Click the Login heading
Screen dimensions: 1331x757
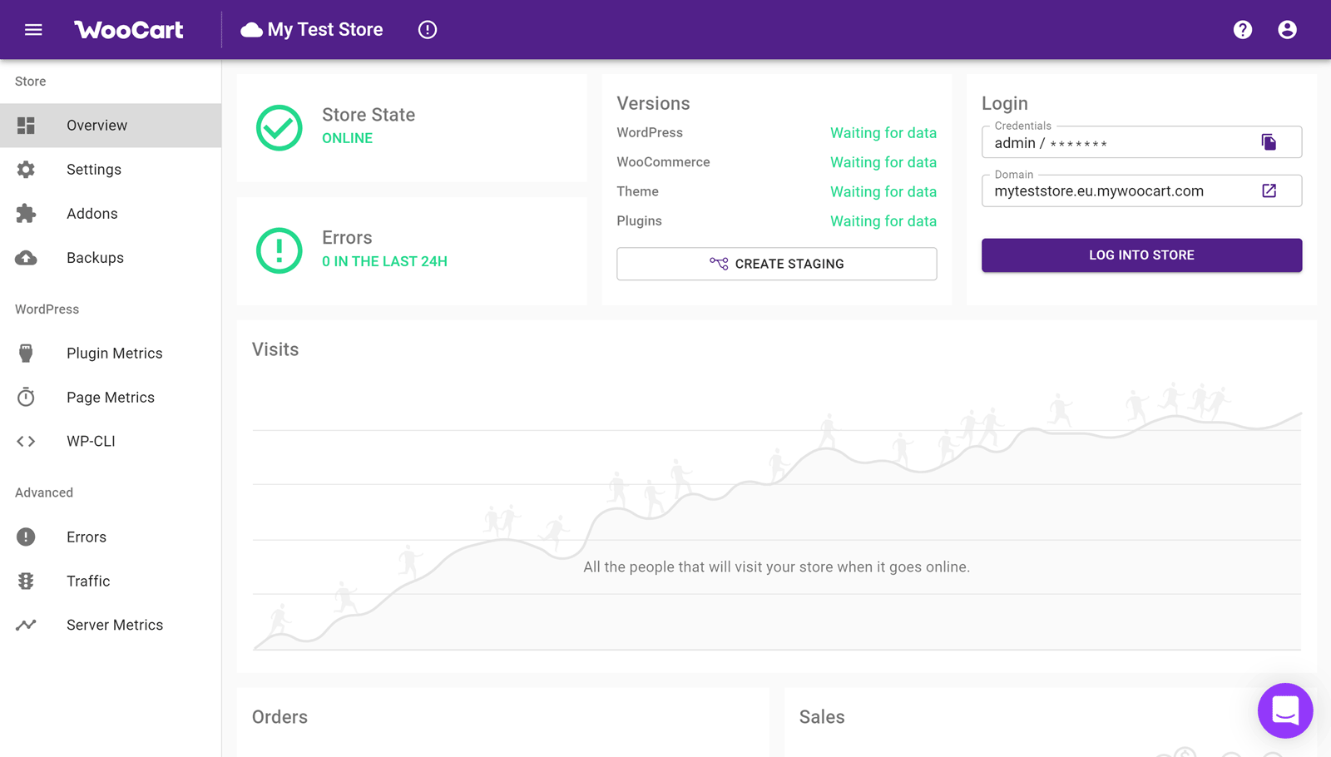point(1005,104)
